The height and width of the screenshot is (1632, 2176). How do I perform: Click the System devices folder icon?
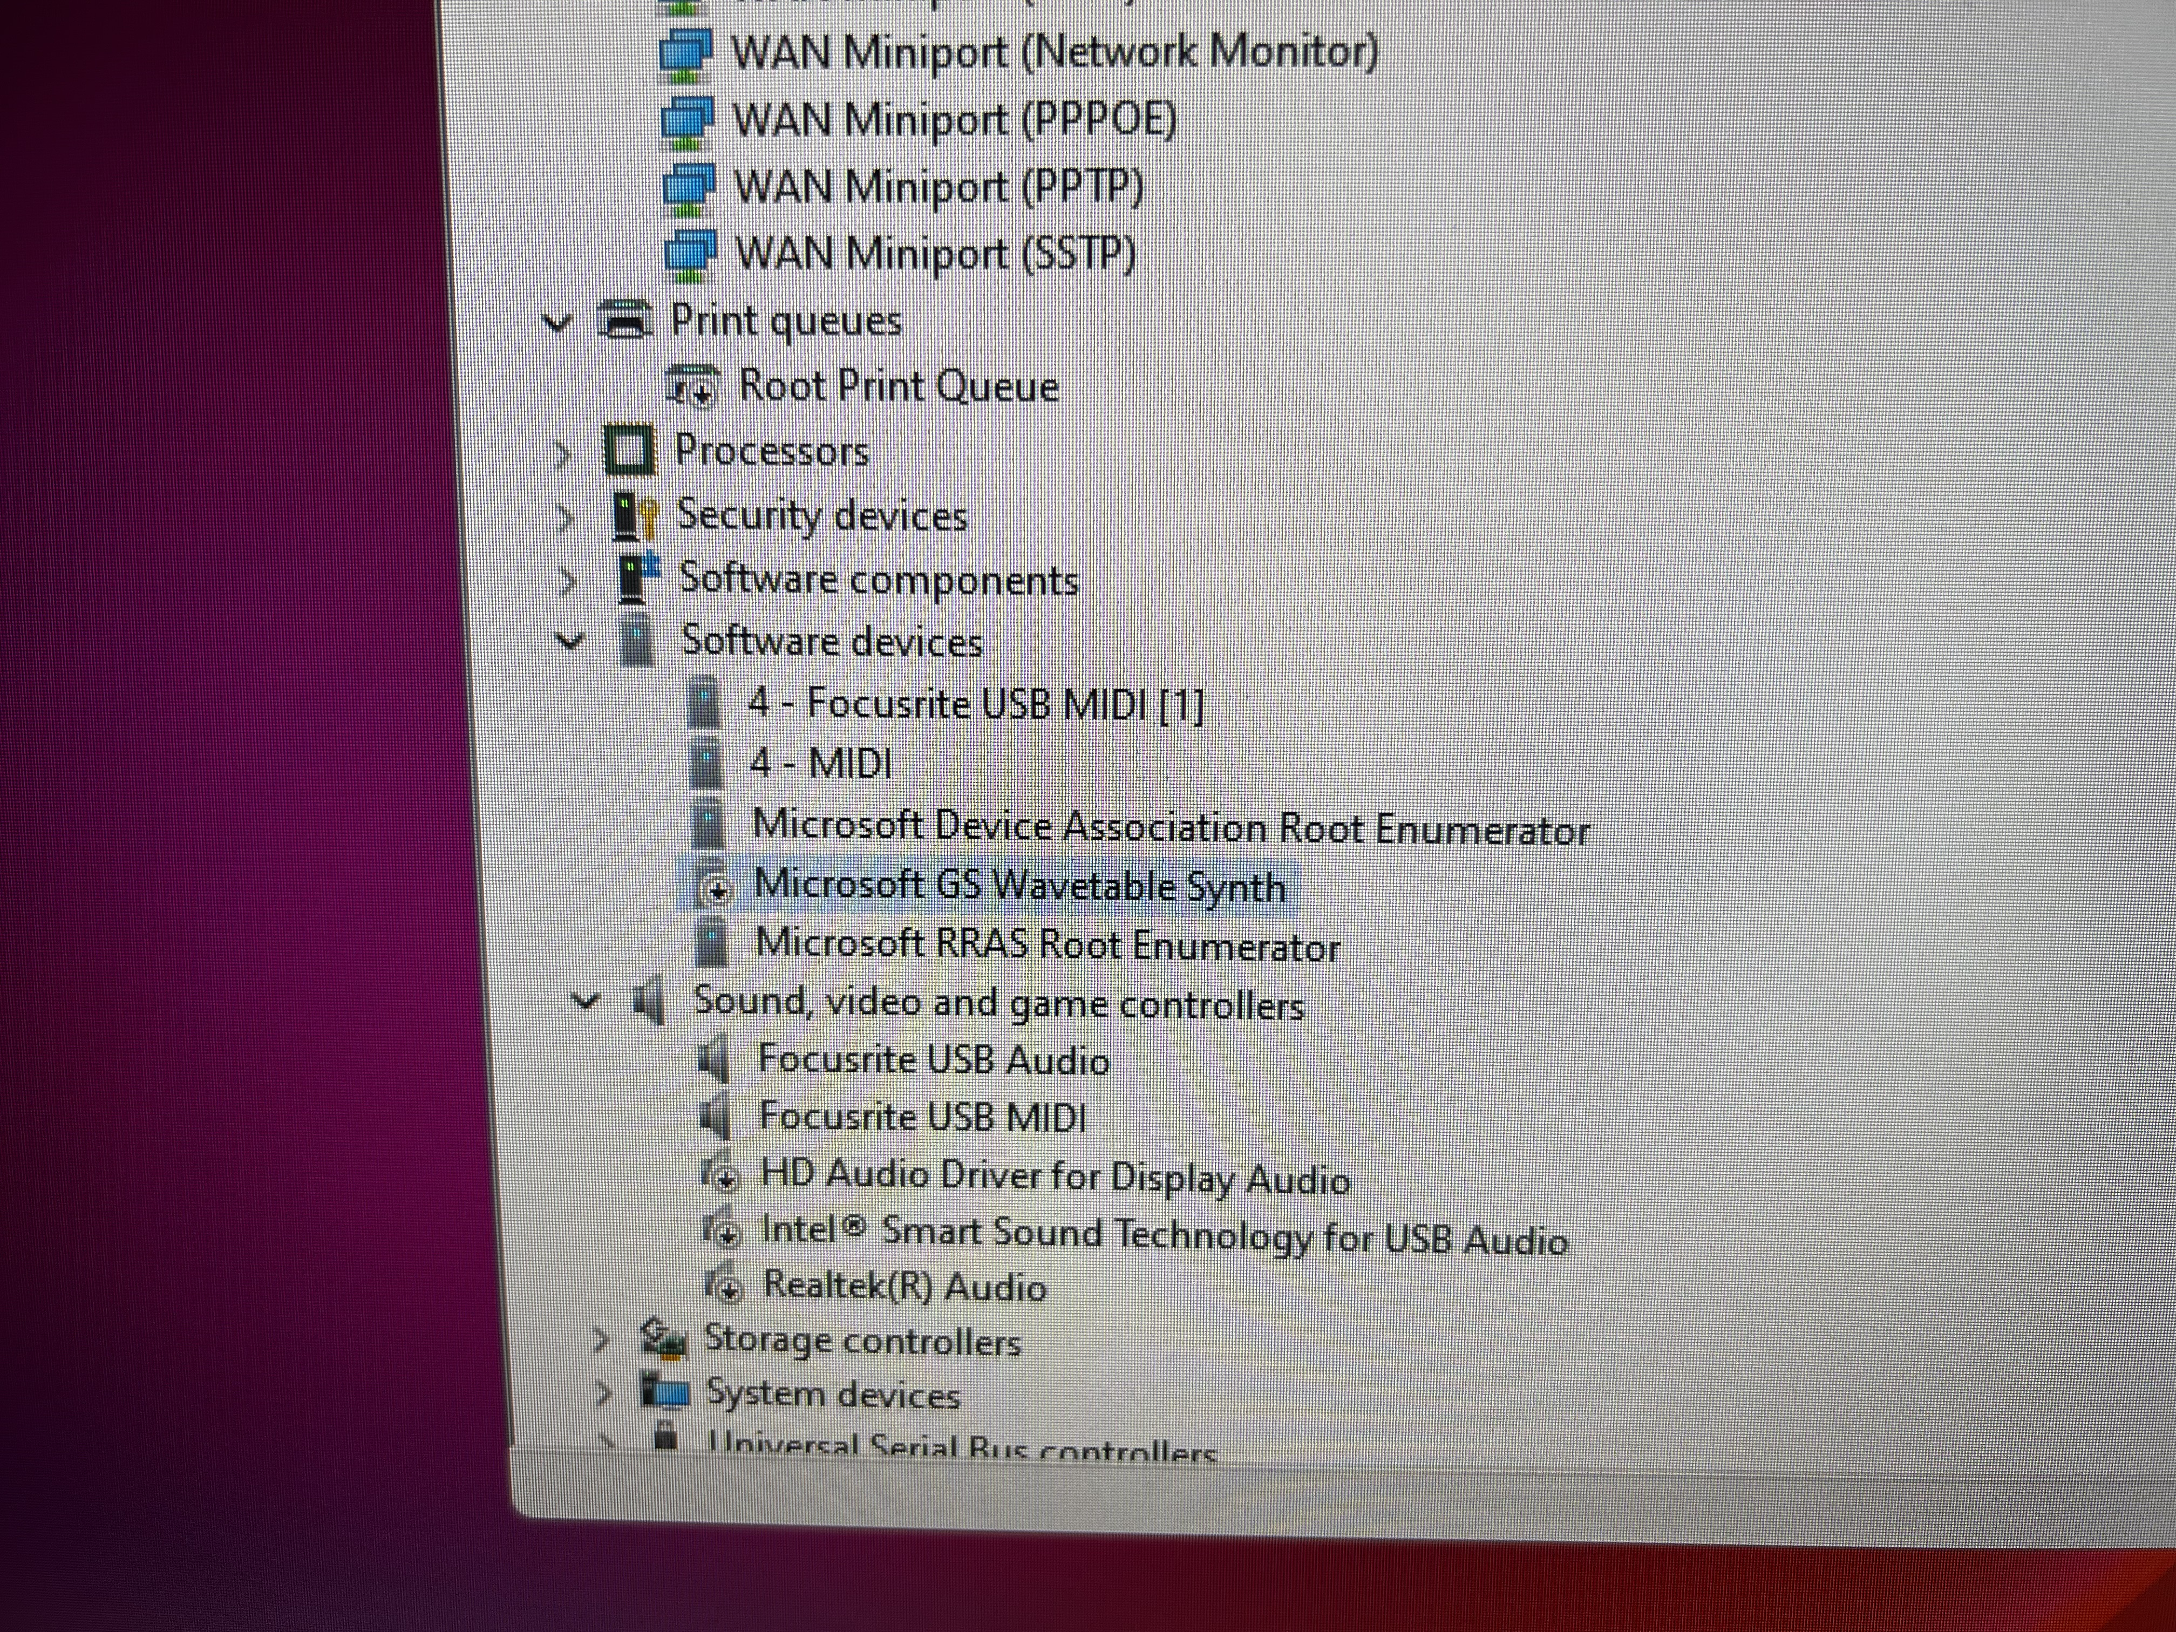click(x=665, y=1393)
